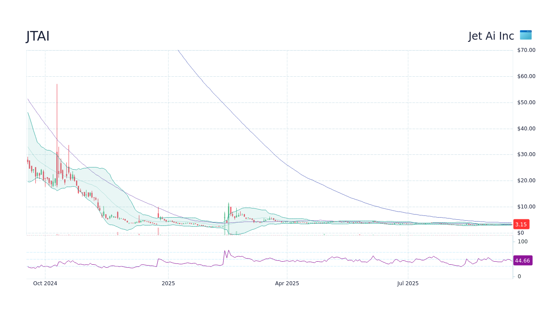Select the Apr 2025 axis label
Viewport: 559px width, 314px height.
287,283
